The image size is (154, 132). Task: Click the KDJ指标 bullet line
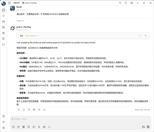point(63,58)
